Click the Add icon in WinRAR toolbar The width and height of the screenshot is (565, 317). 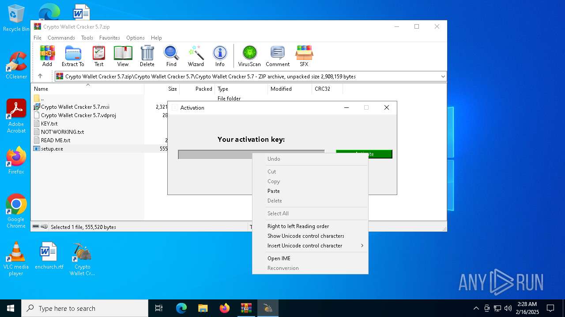[47, 56]
